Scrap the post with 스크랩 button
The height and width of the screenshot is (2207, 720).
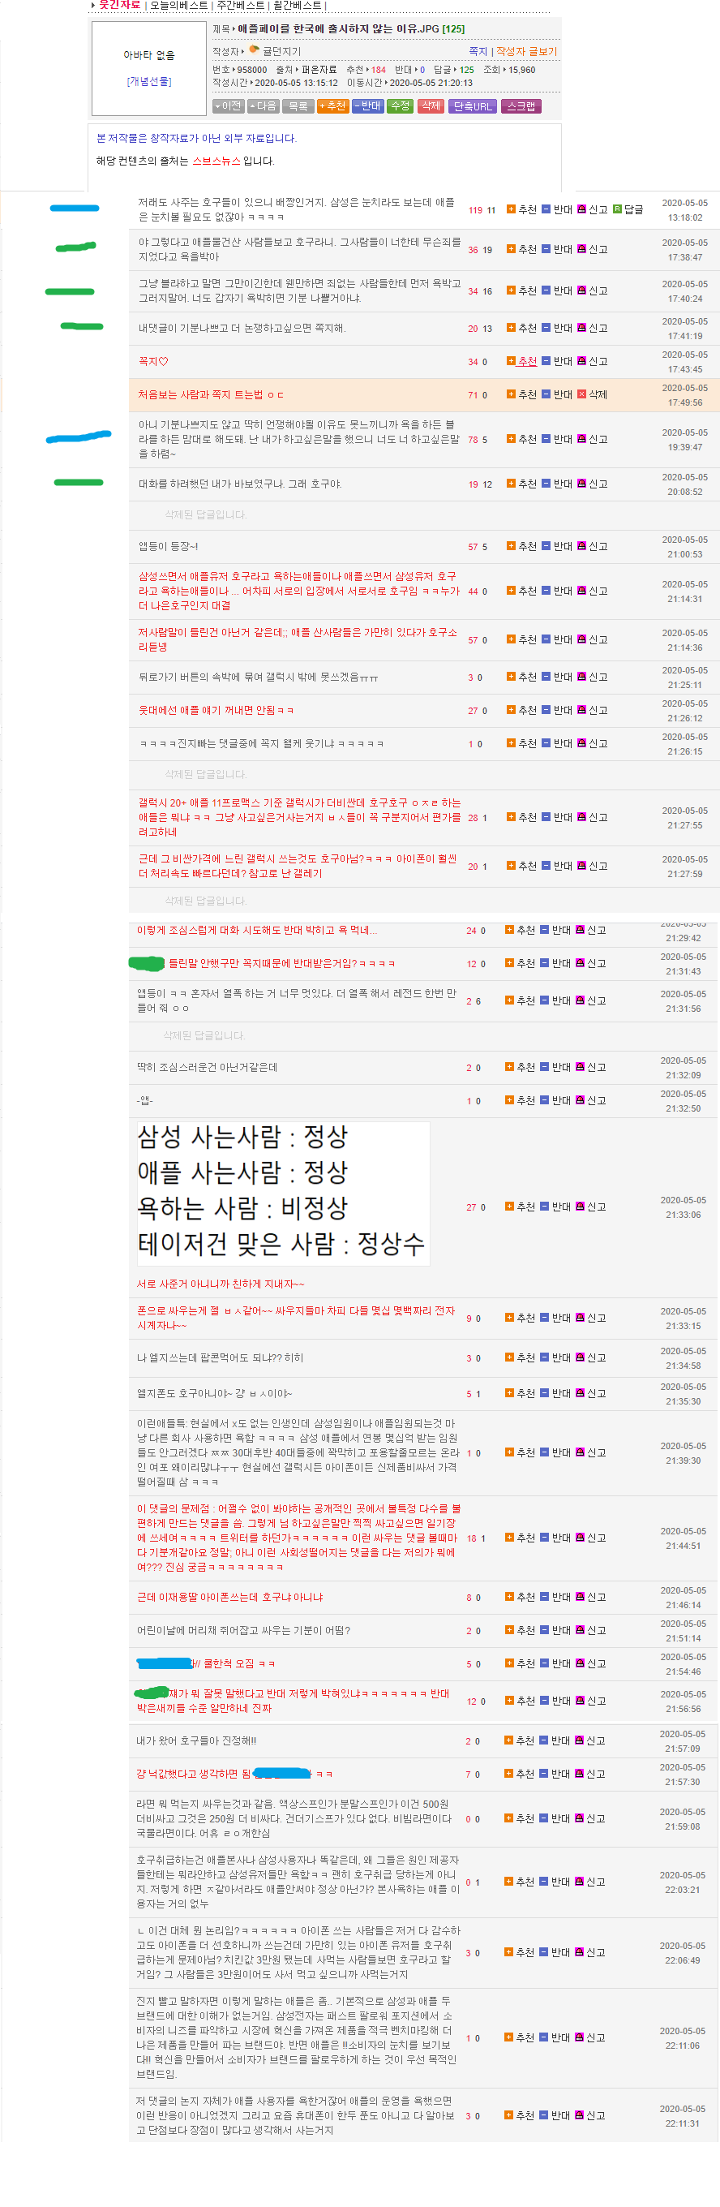tap(521, 106)
